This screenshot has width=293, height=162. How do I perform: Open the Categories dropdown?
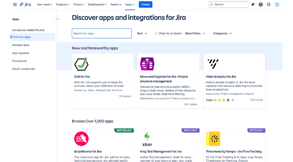(x=222, y=34)
